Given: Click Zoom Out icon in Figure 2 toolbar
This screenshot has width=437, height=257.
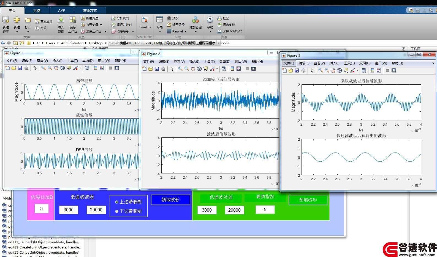Looking at the screenshot, I should 187,69.
